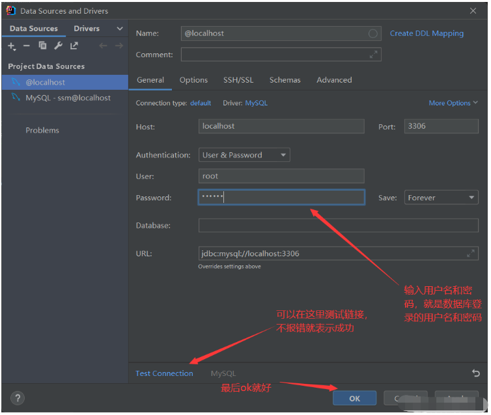Select MySQL - ssm@localhost data source
The image size is (491, 415).
[x=68, y=98]
